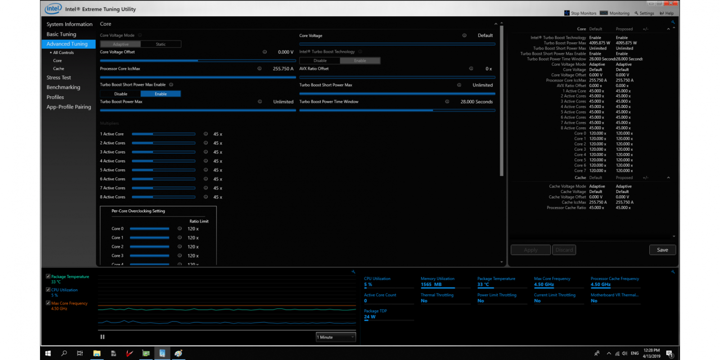Image resolution: width=720 pixels, height=360 pixels.
Task: Click info icon beside Processor Core IccMax value
Action: click(x=260, y=68)
